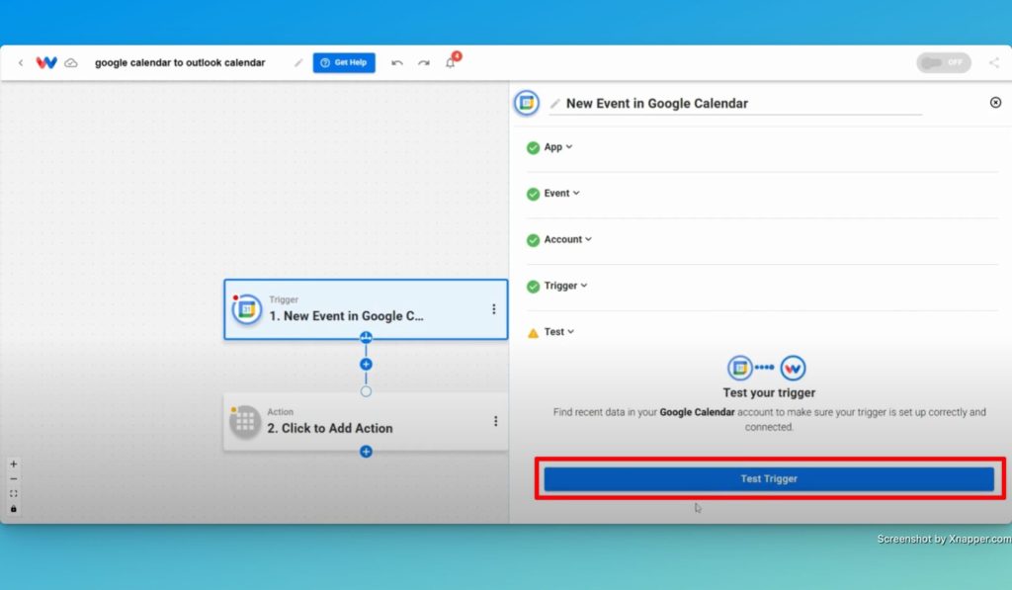
Task: Open the notifications bell
Action: [451, 62]
